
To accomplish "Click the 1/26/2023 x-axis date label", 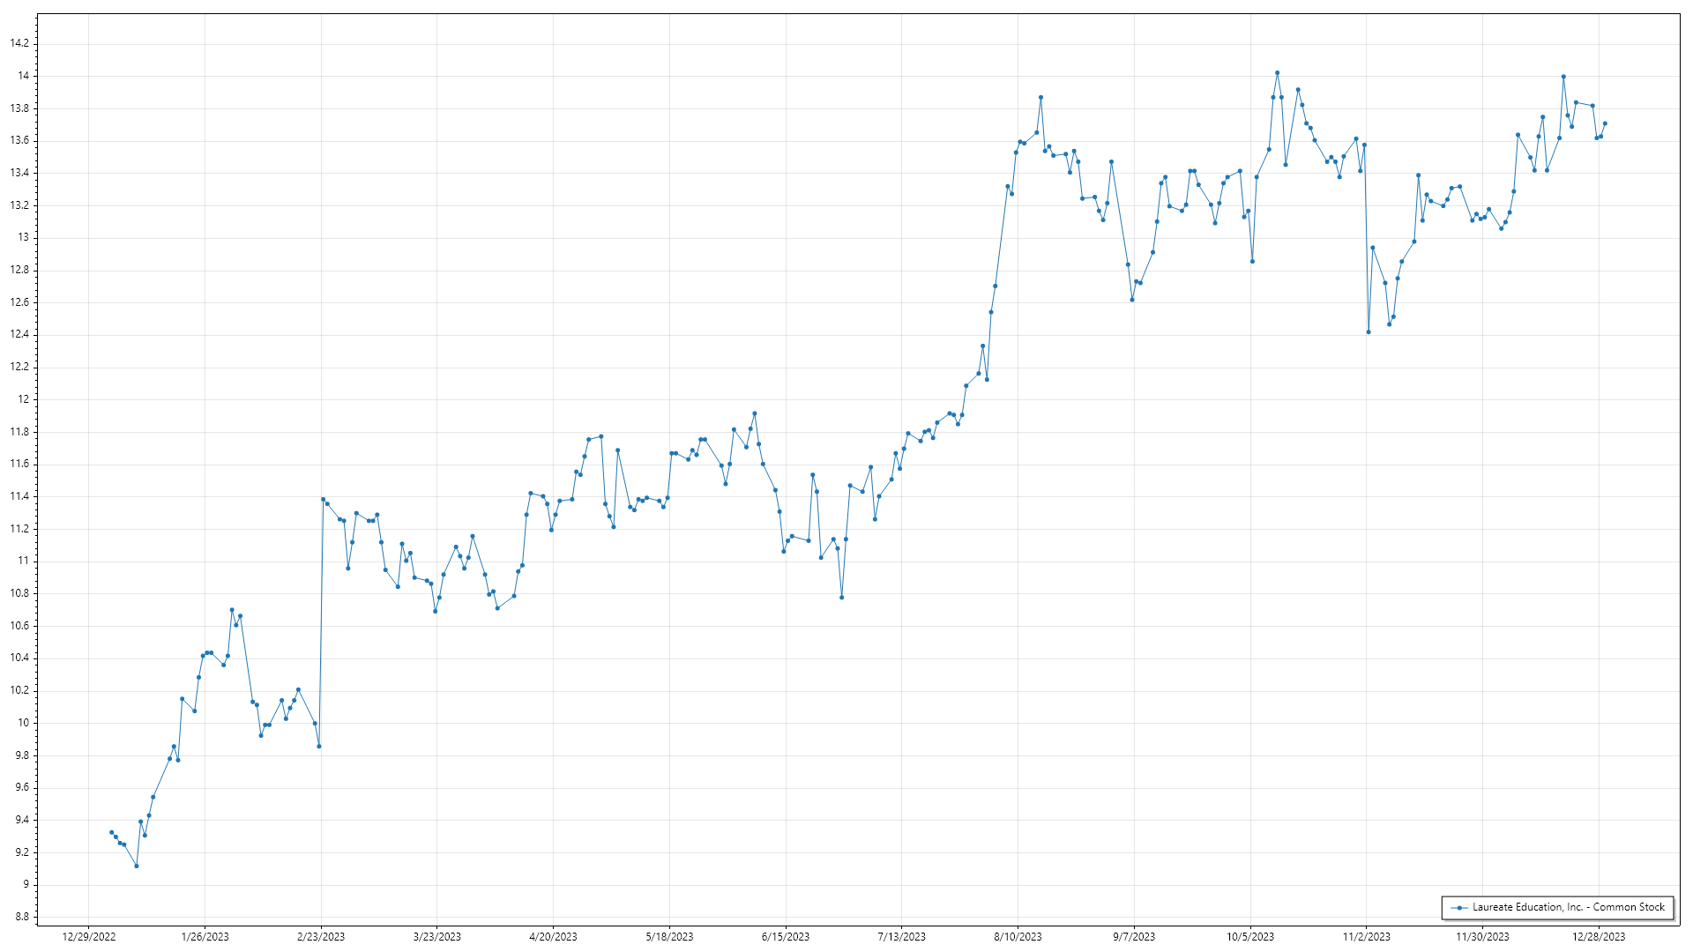I will click(205, 937).
